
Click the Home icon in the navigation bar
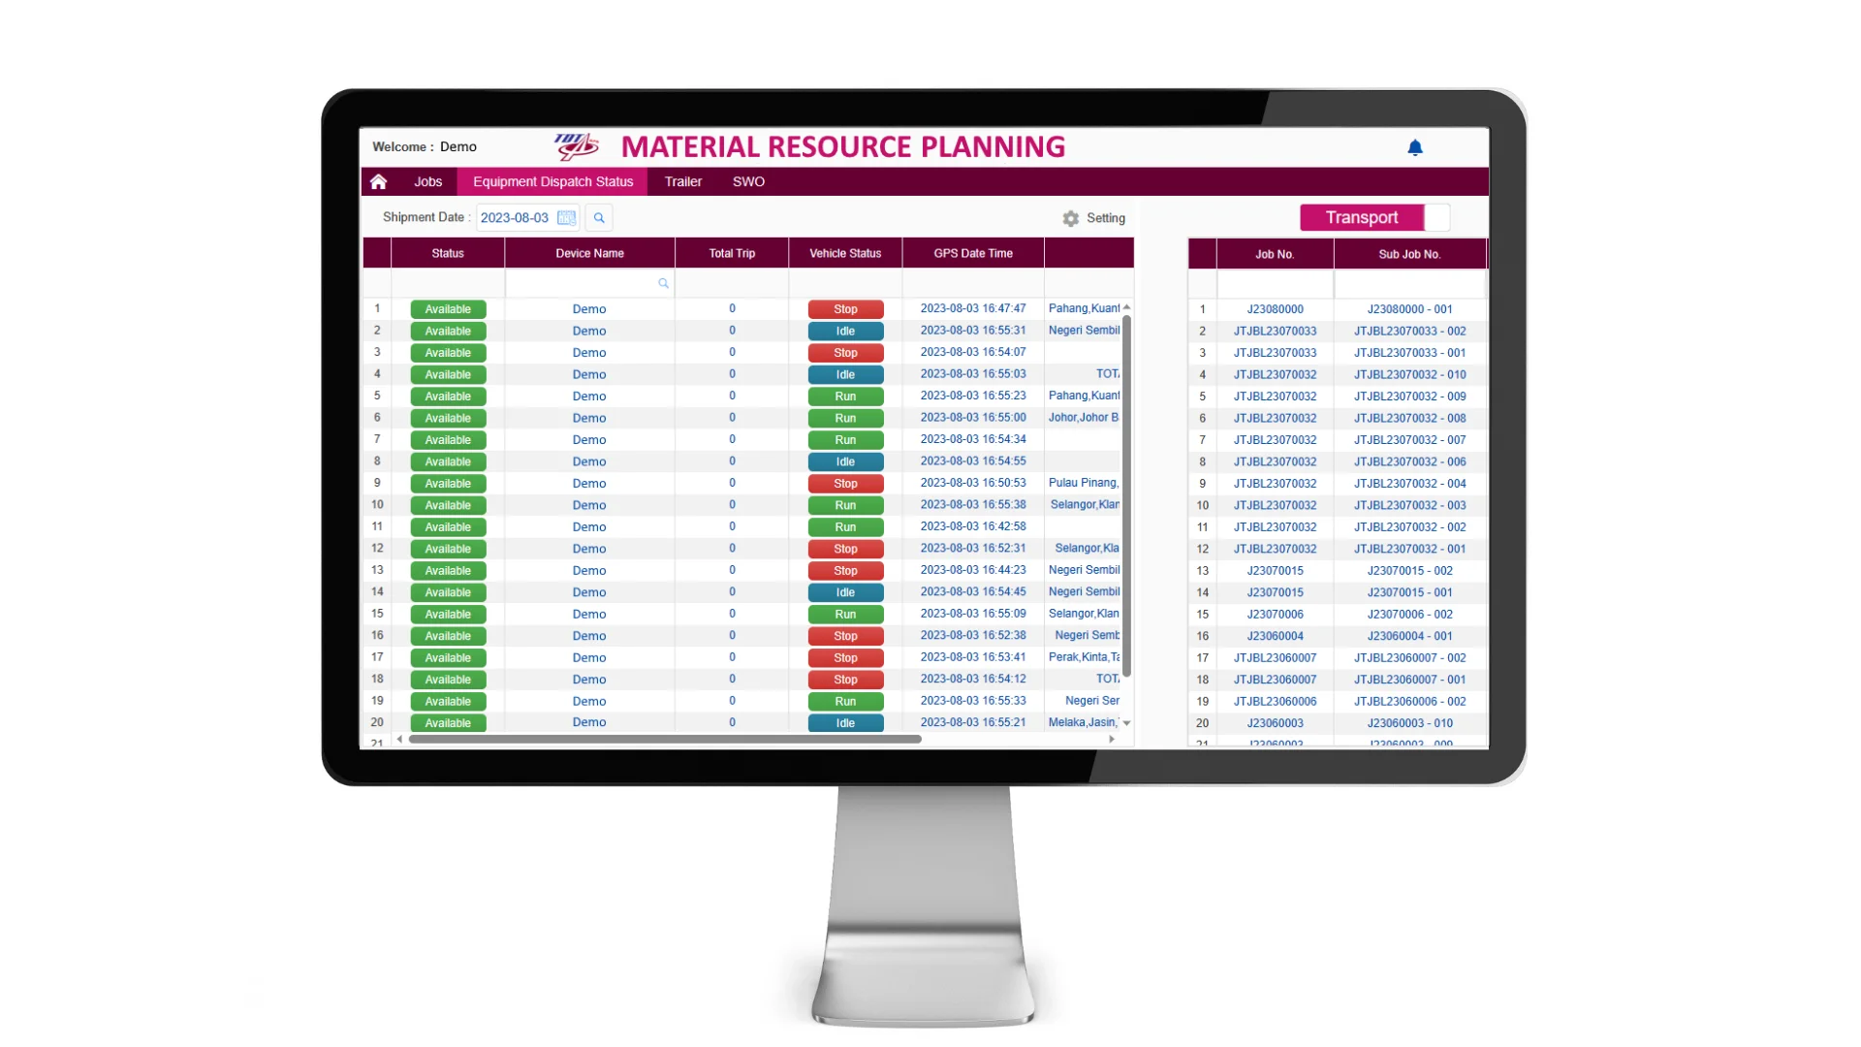(378, 181)
